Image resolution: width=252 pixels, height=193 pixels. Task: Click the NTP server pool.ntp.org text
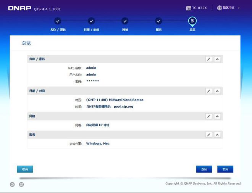pyautogui.click(x=123, y=106)
